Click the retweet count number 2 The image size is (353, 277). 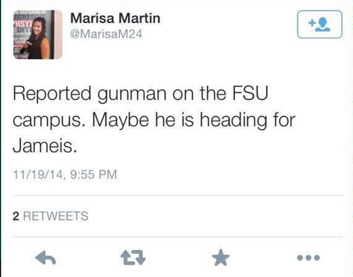tap(15, 216)
